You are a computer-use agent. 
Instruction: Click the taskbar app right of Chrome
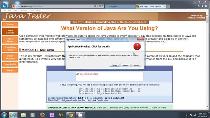coord(80,115)
